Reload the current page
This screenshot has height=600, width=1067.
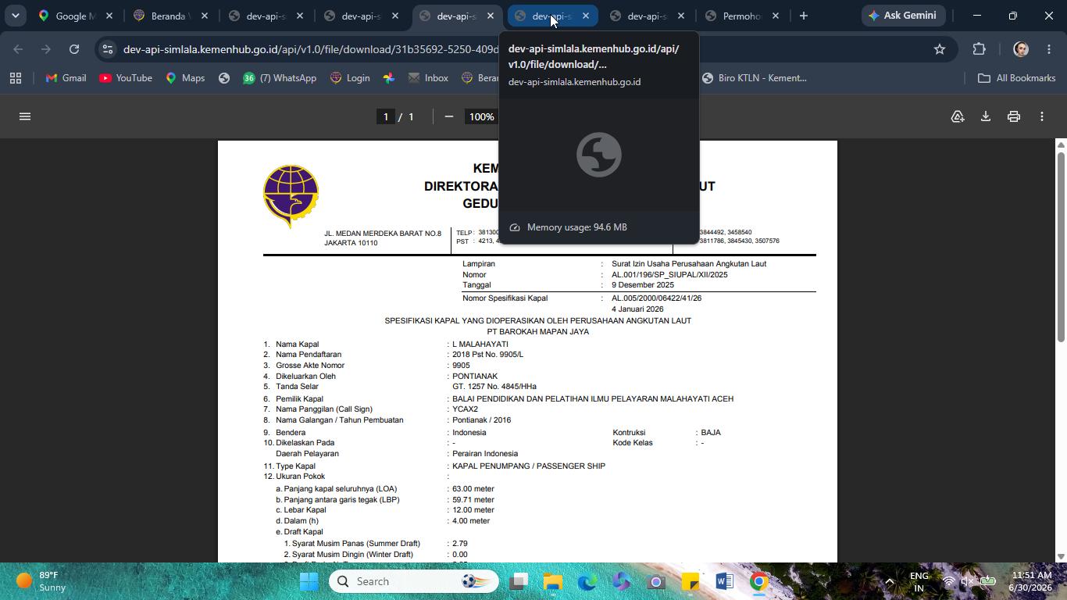(x=74, y=49)
